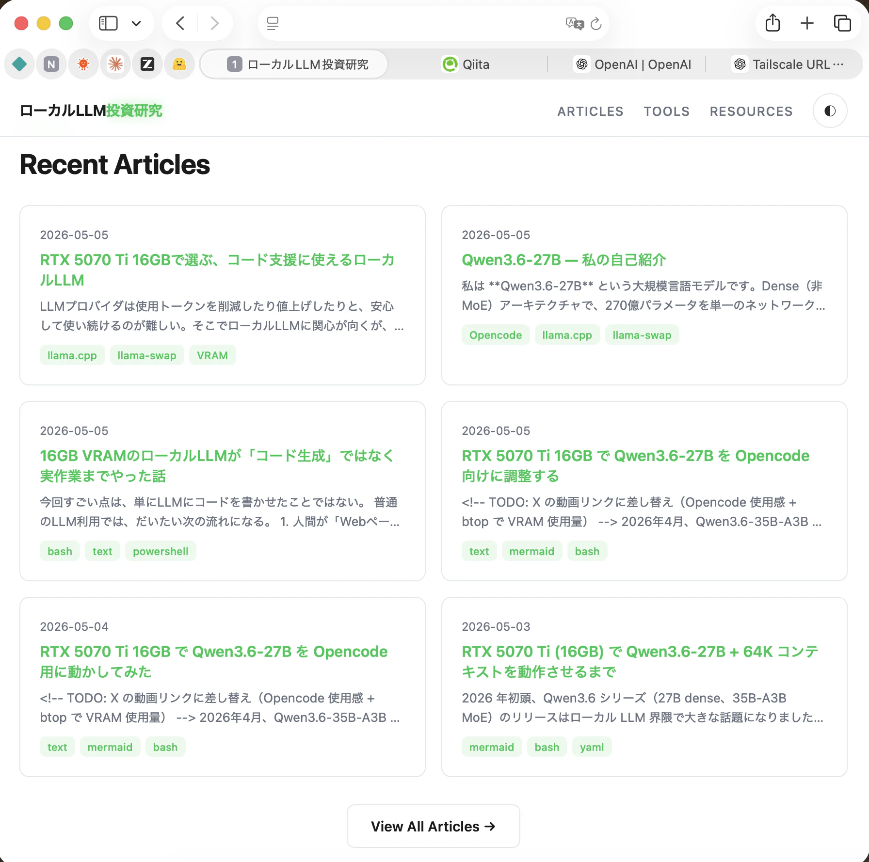
Task: Open the Opencode向けに調整する article
Action: click(x=635, y=466)
